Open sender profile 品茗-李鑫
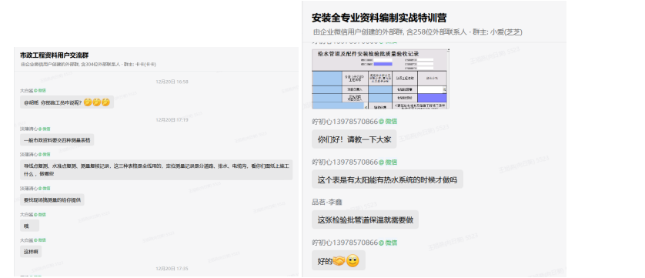Screen dimensions: 645x278 (x=327, y=202)
